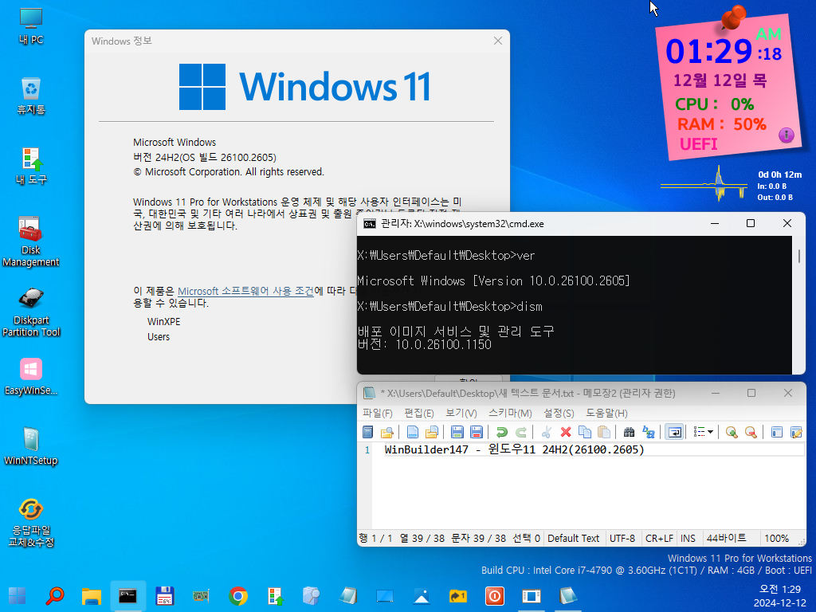Click the 내 도구 desktop icon
The width and height of the screenshot is (816, 612).
pos(31,167)
